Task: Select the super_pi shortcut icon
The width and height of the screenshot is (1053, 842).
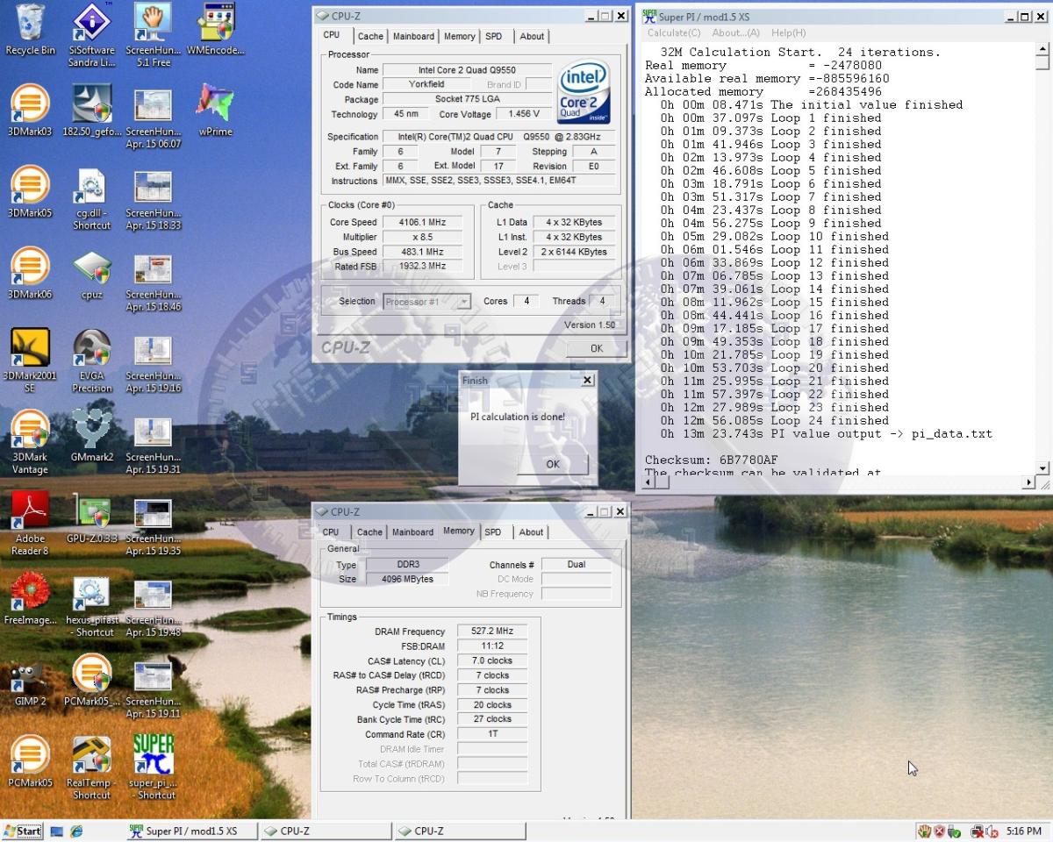Action: [153, 769]
